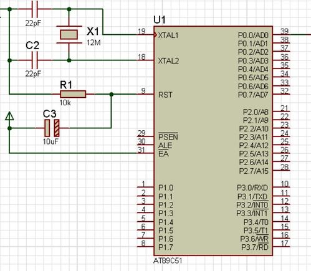Click the XTAL1 pin label
The width and height of the screenshot is (311, 271).
pos(168,36)
